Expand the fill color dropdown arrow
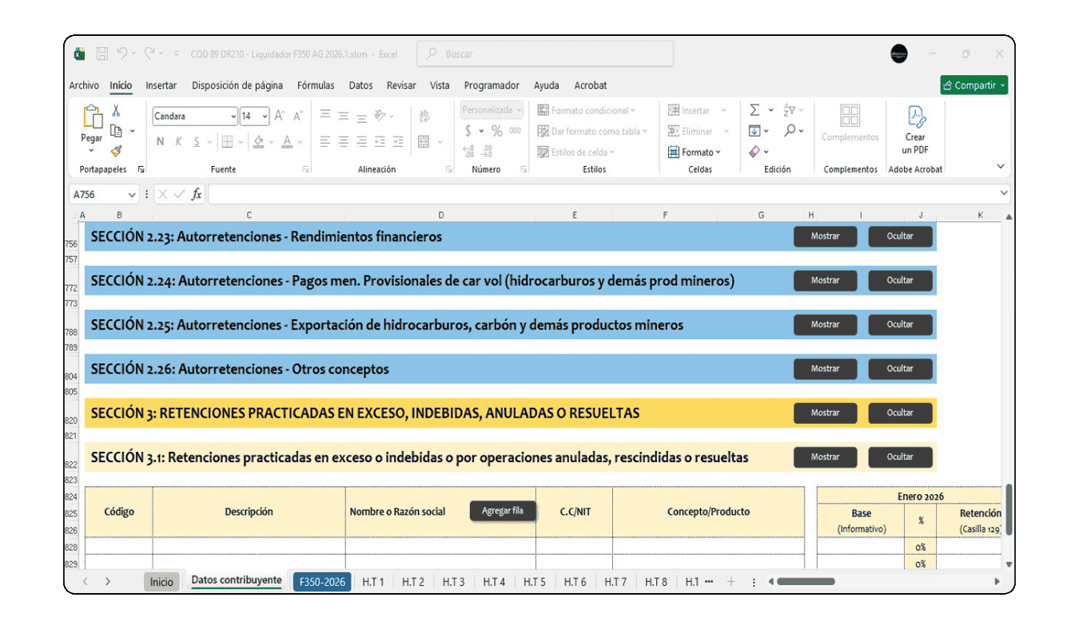 [270, 142]
